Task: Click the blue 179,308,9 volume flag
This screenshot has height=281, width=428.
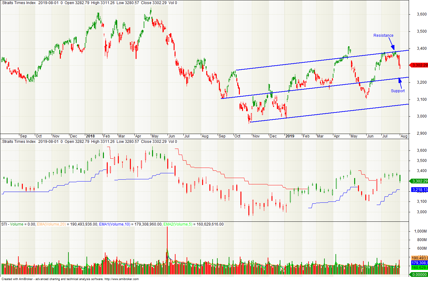Action: point(419,263)
